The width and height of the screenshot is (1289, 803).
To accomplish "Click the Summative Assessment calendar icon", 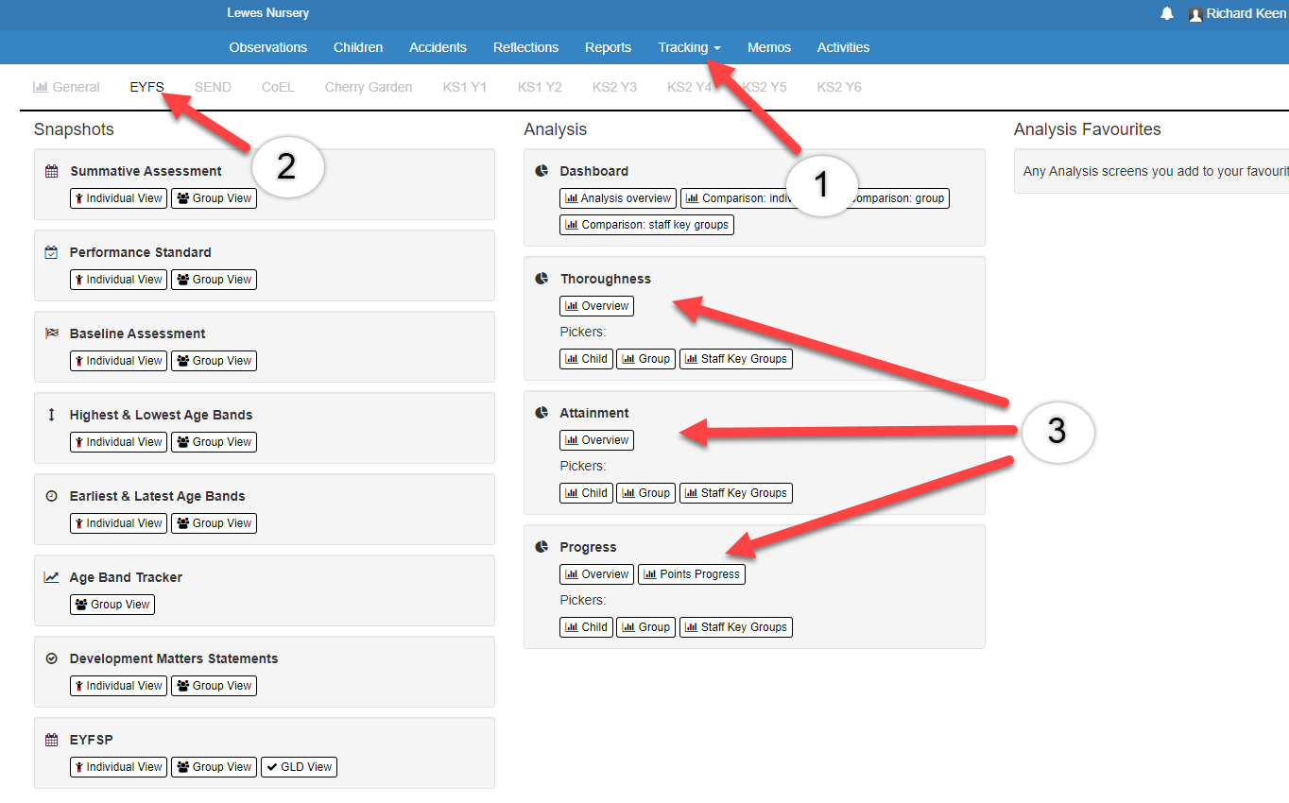I will (x=52, y=171).
